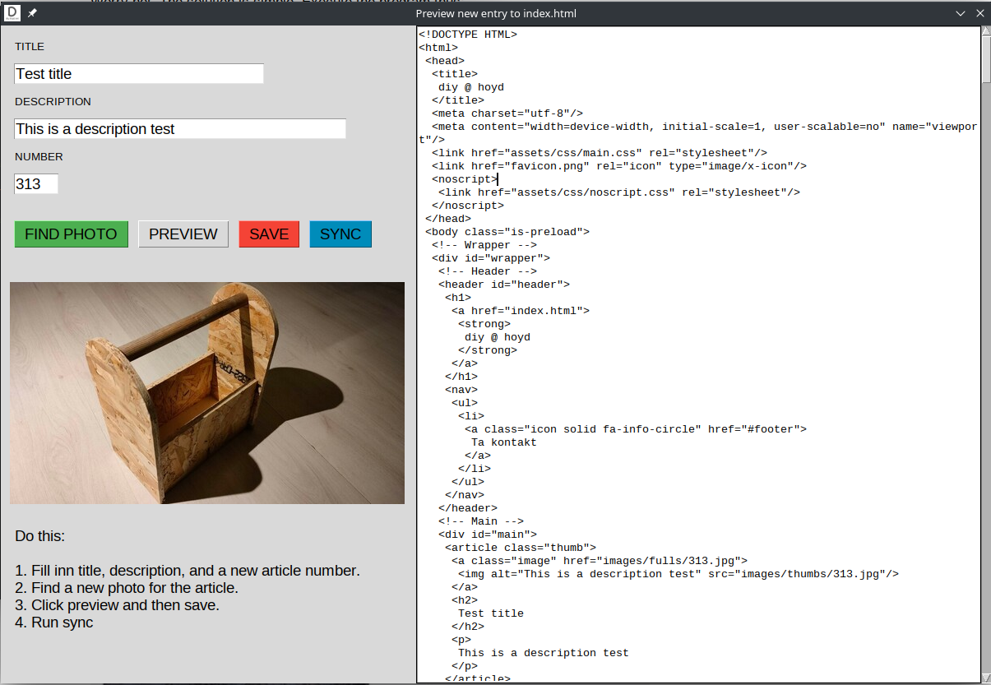Click the vertical scrollbar thumb
The width and height of the screenshot is (991, 685).
pos(985,60)
